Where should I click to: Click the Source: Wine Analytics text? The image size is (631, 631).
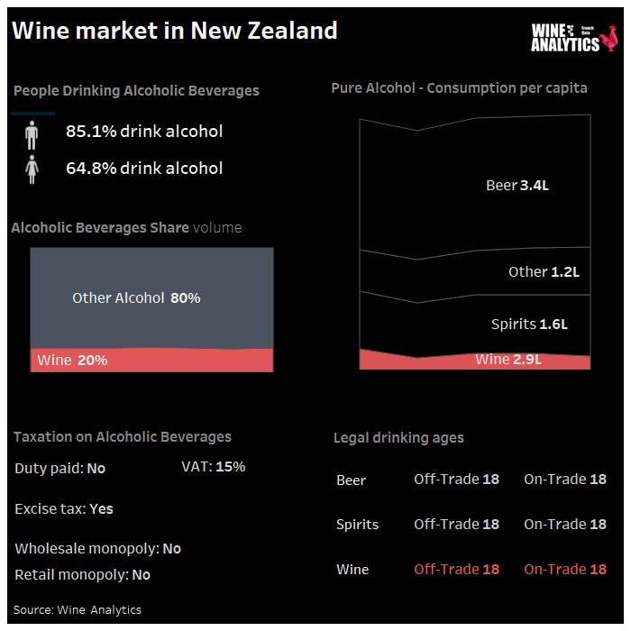[78, 609]
